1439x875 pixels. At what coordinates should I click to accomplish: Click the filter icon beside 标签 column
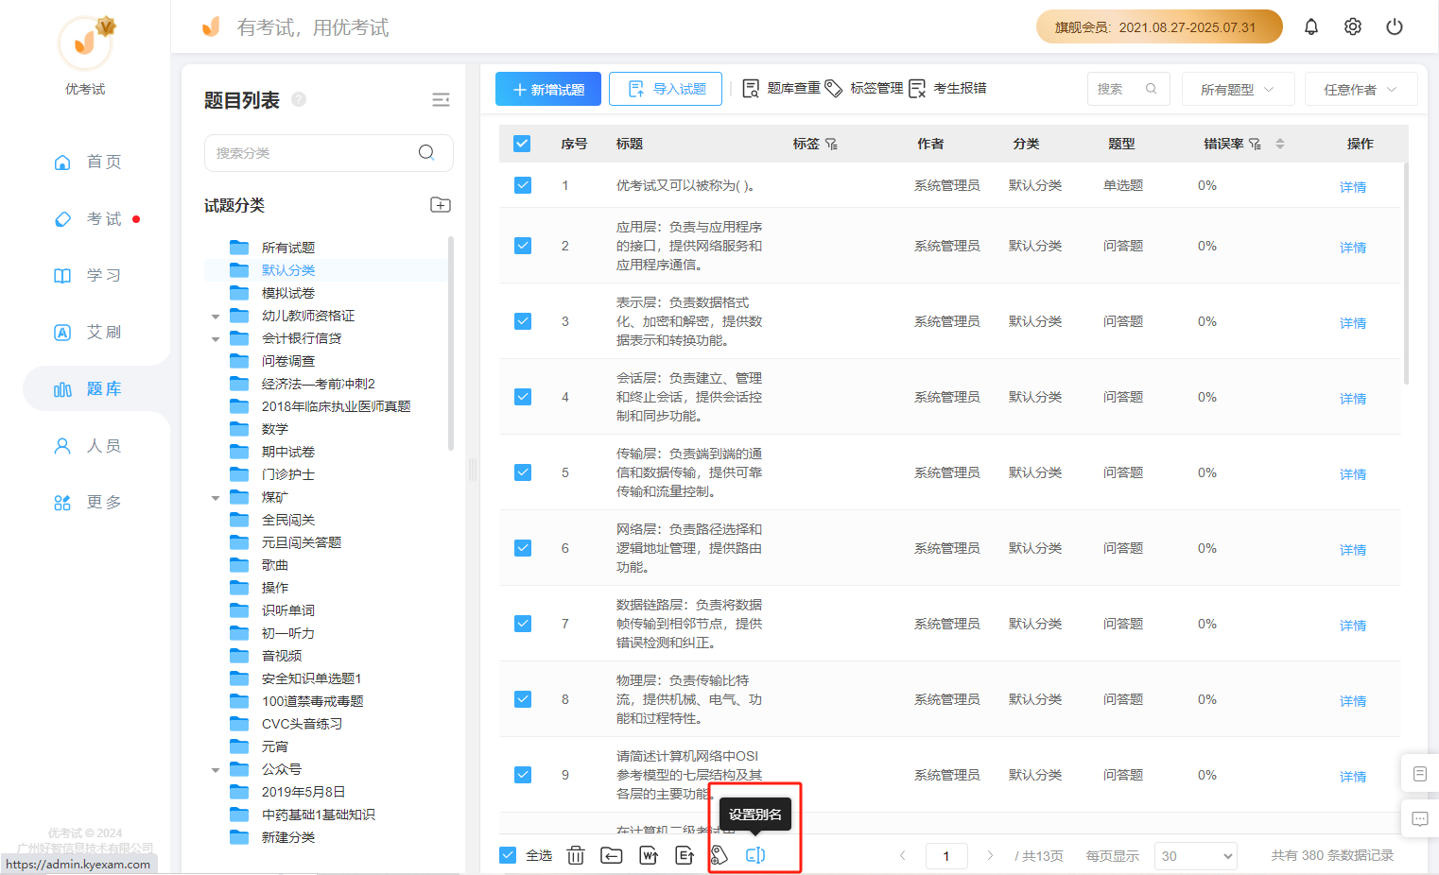831,144
